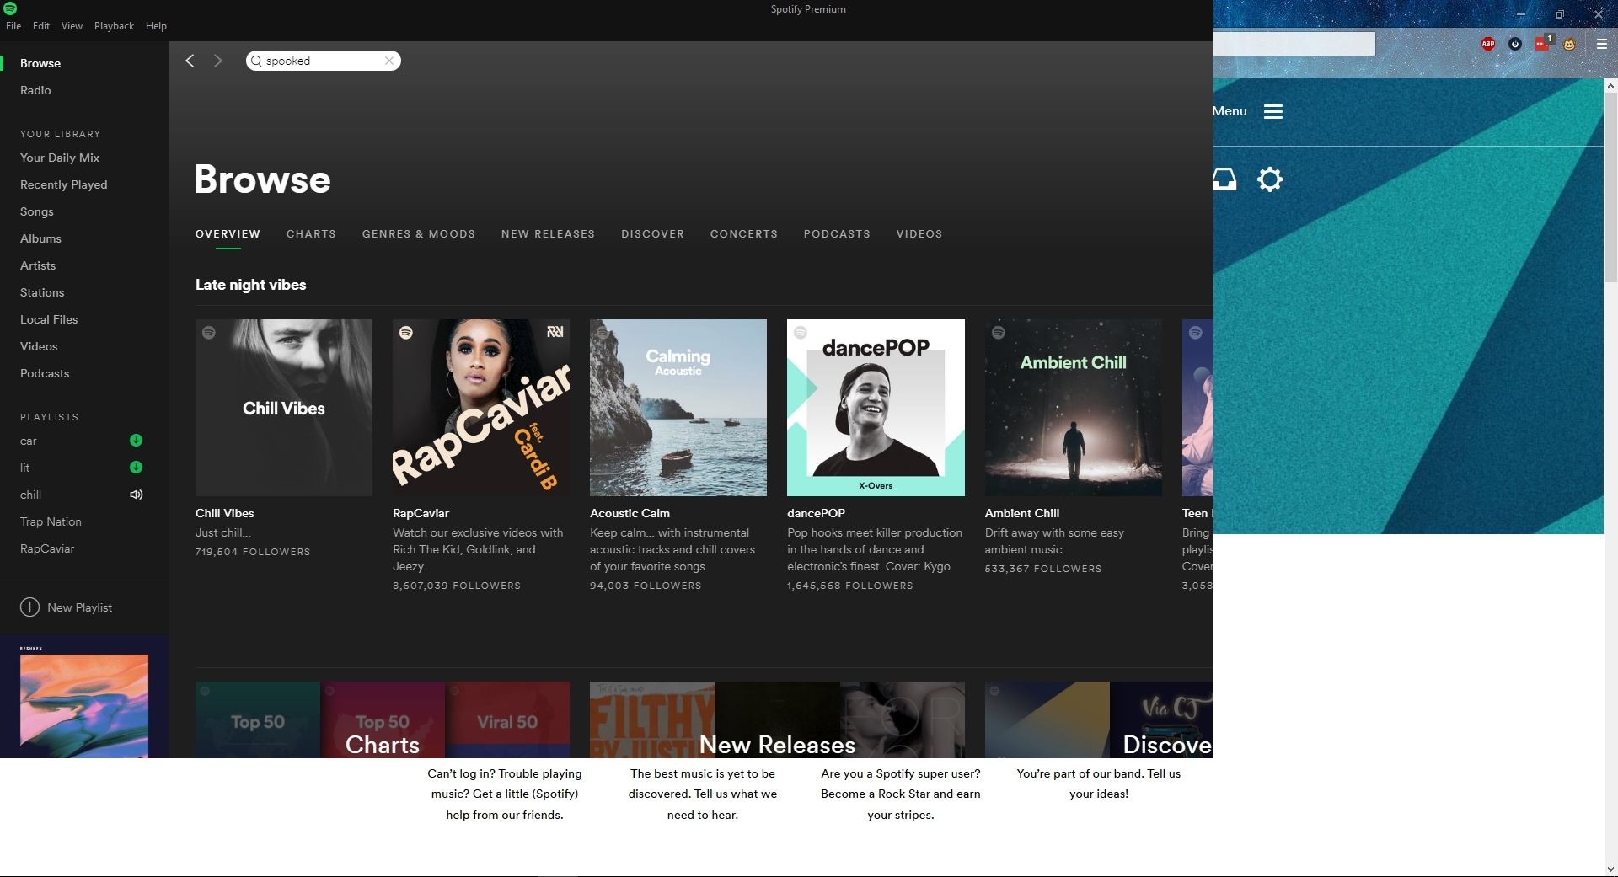The height and width of the screenshot is (877, 1618).
Task: Go to Artists in the library
Action: coord(38,265)
